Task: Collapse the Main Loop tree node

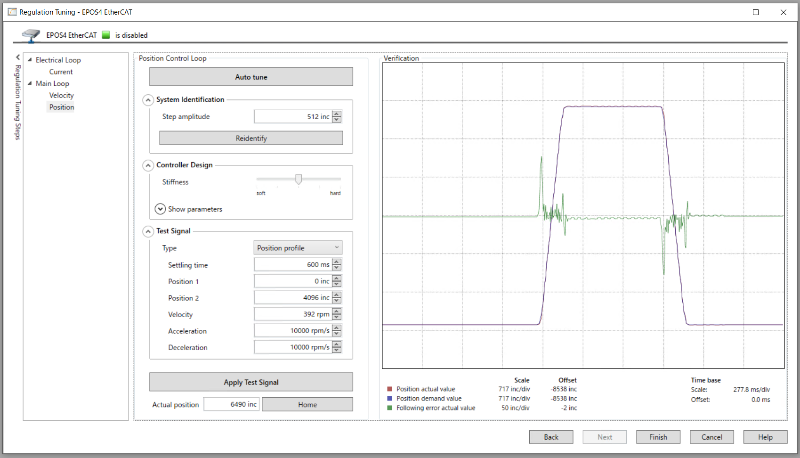Action: [x=30, y=83]
